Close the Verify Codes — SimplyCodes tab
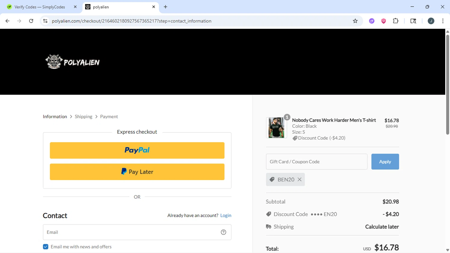The image size is (450, 253). coord(75,7)
